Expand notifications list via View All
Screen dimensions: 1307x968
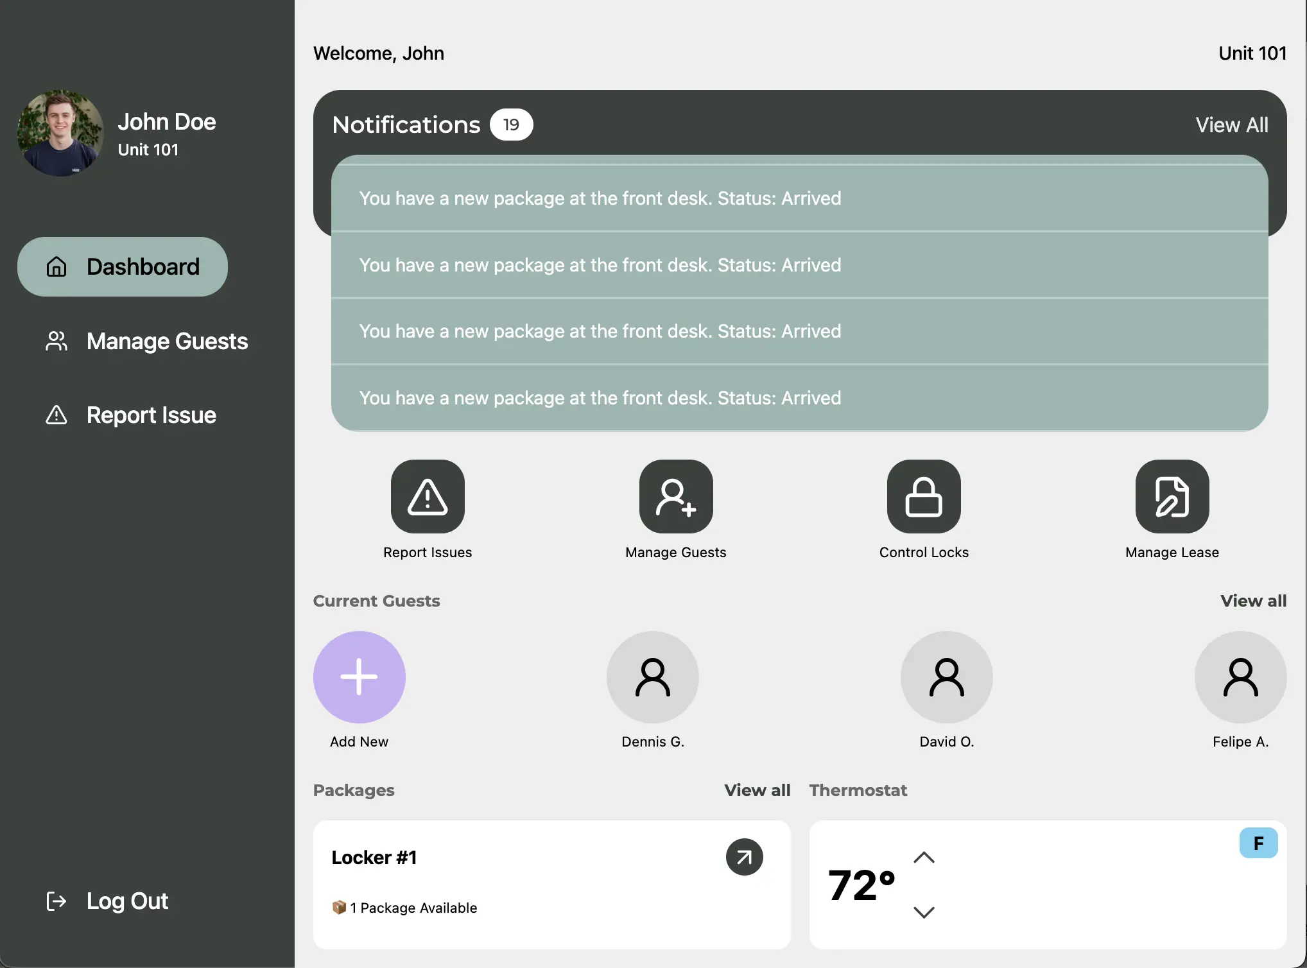[x=1231, y=125]
